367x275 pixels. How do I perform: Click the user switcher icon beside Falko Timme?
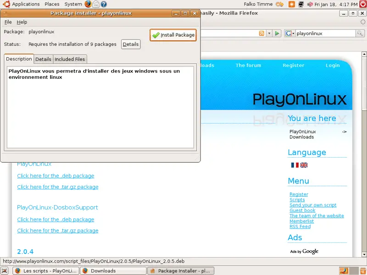click(279, 4)
